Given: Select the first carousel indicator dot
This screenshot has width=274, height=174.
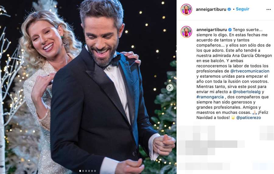Looking at the screenshot, I should pyautogui.click(x=80, y=171).
